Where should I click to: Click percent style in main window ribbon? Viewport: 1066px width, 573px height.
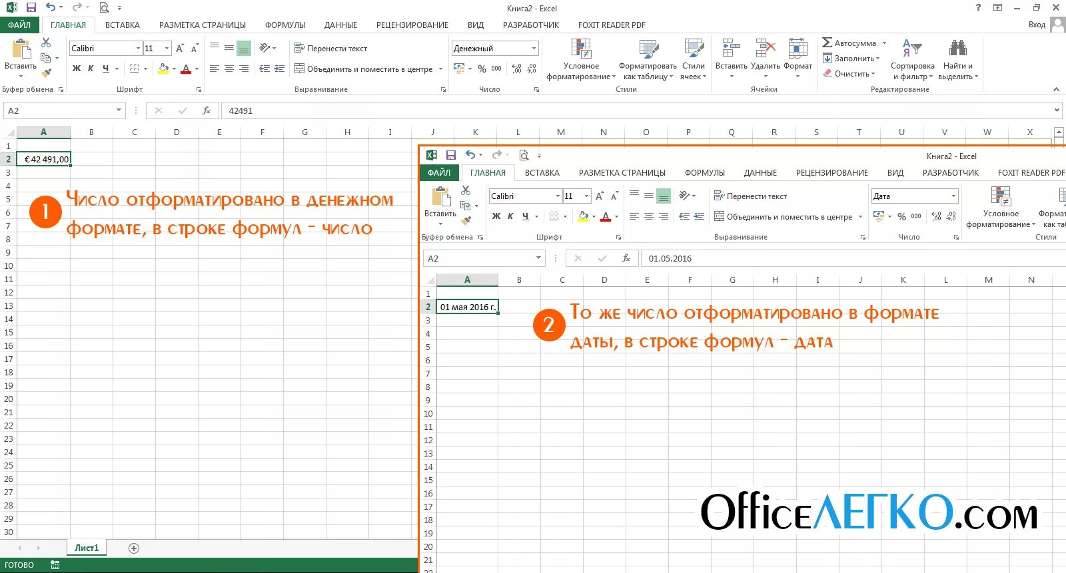(x=482, y=69)
